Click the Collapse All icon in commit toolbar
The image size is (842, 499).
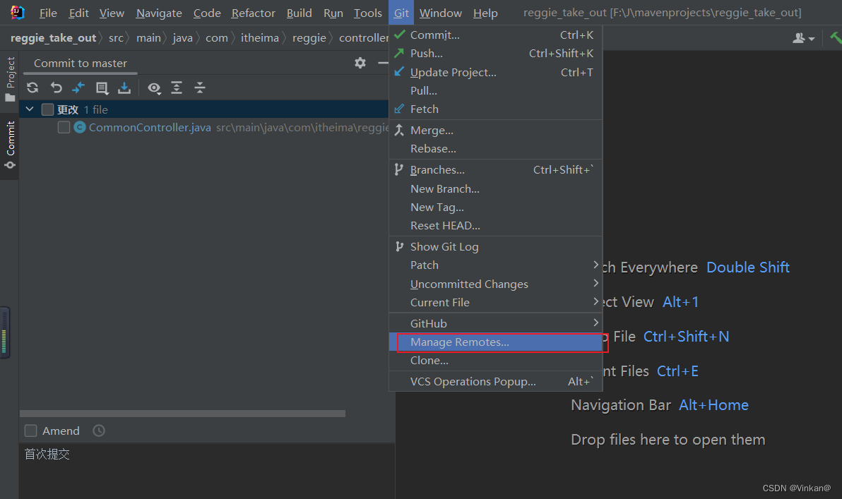click(200, 88)
